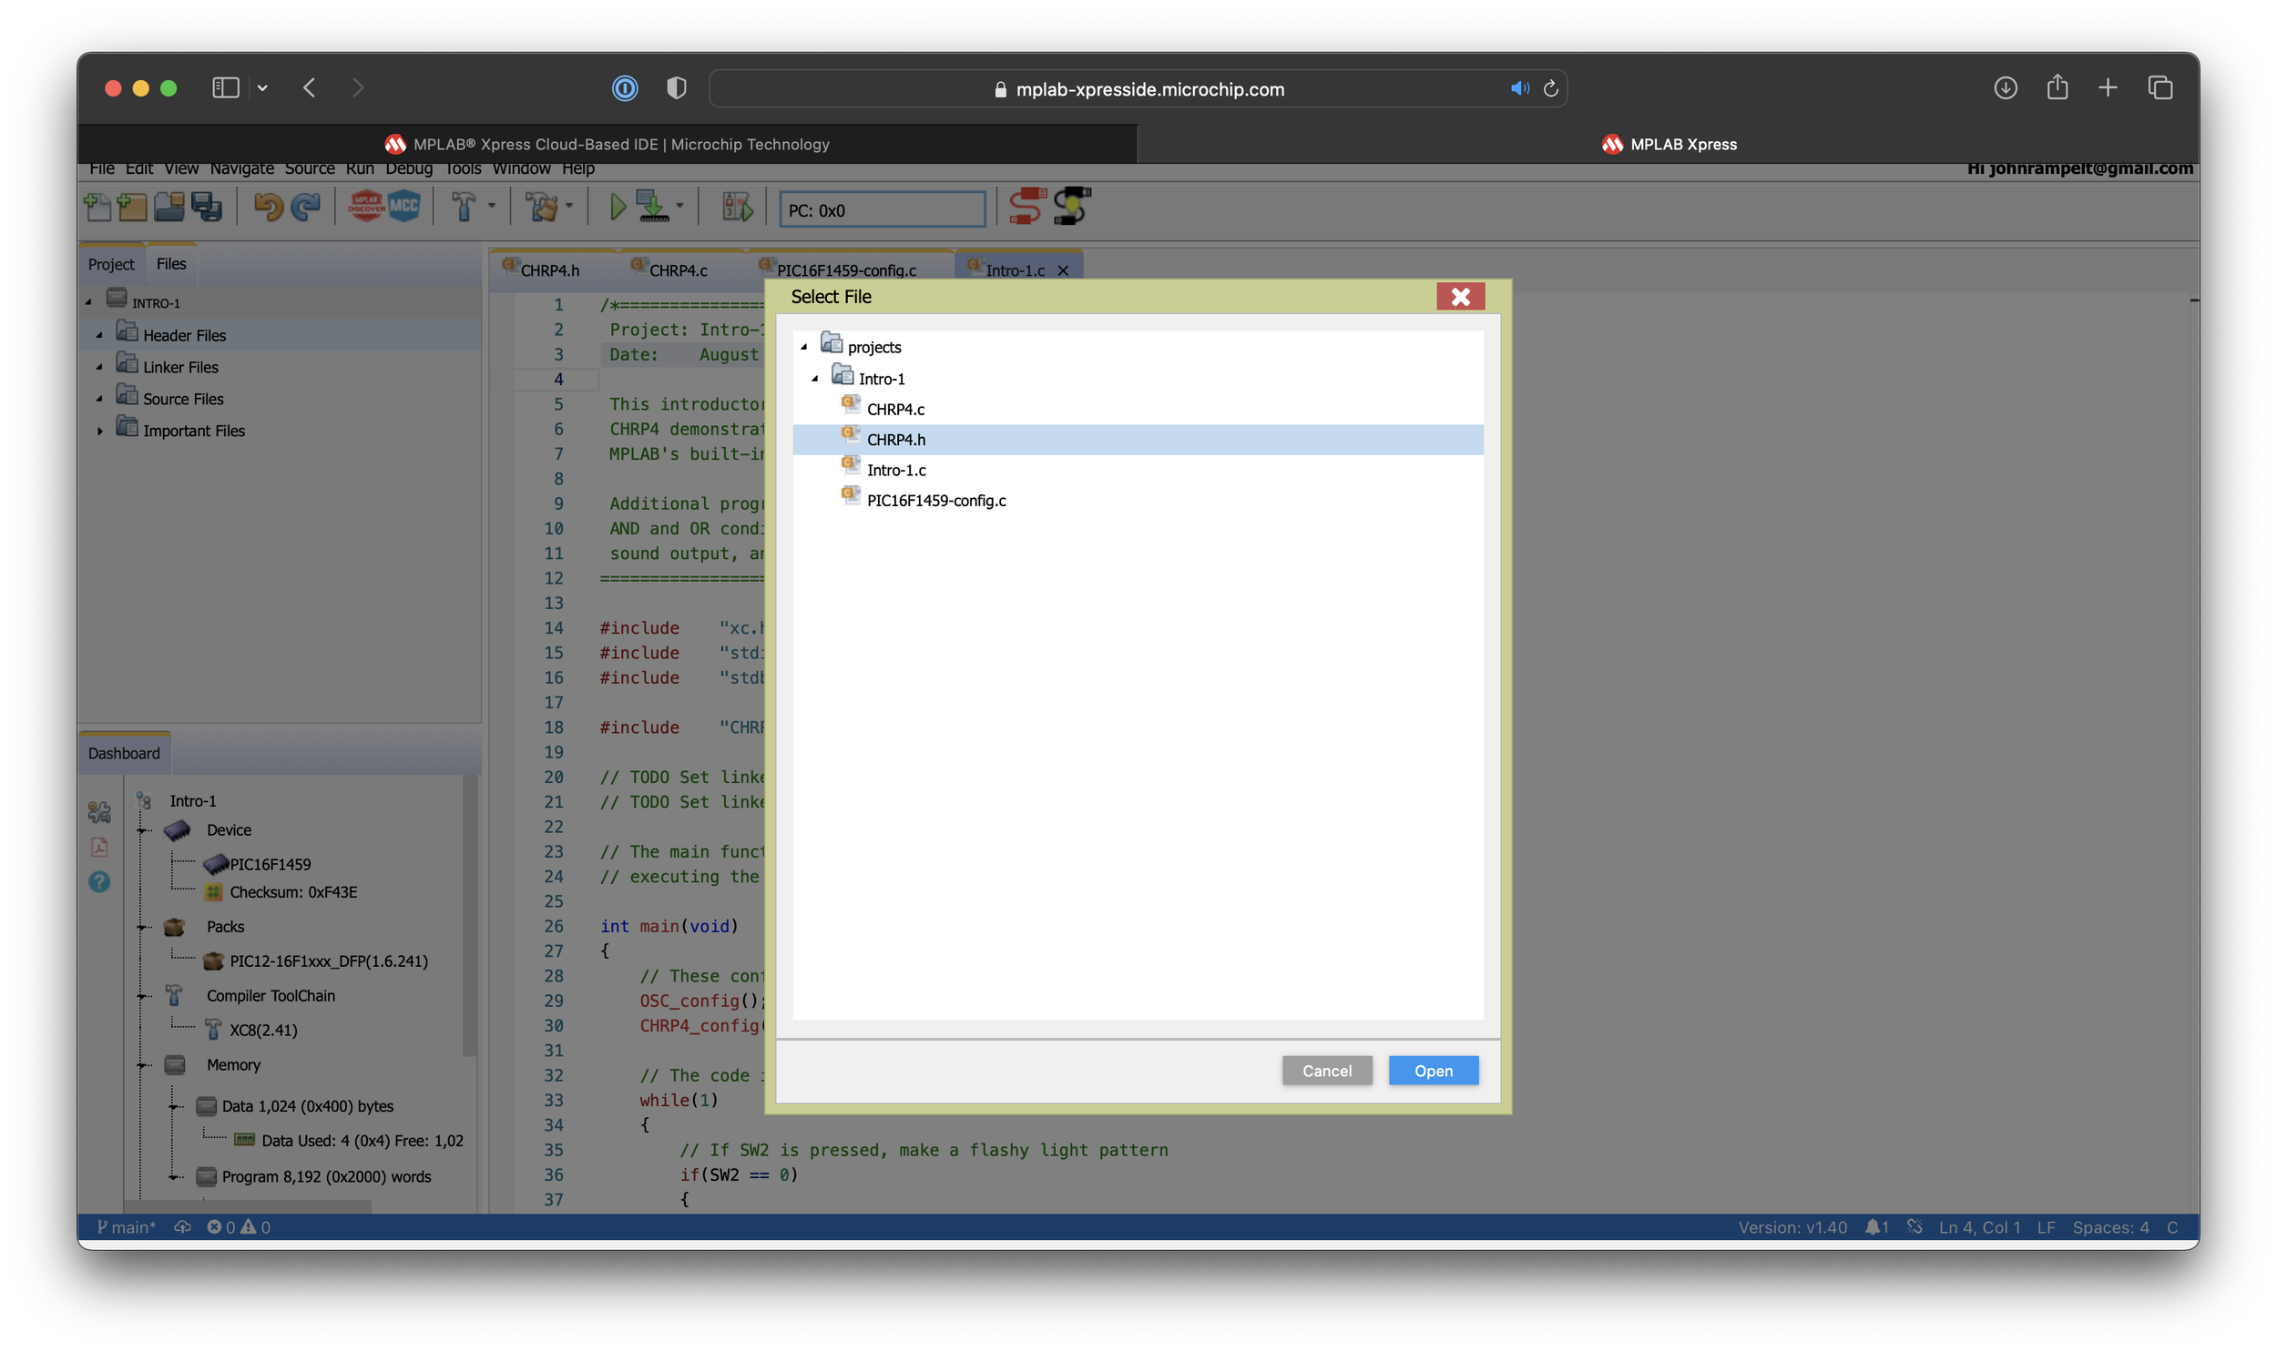Open MPLAB Discover from the toolbar
The width and height of the screenshot is (2277, 1352).
point(366,207)
